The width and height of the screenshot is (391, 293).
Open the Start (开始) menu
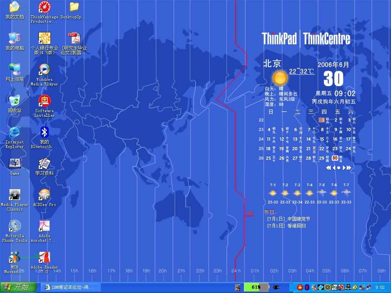(x=18, y=287)
